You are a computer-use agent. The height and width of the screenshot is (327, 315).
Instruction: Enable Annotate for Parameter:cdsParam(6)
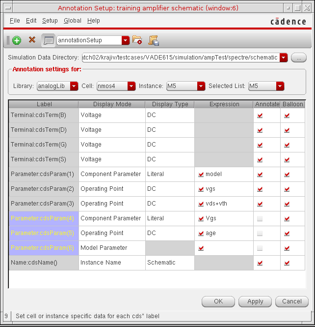pyautogui.click(x=260, y=248)
